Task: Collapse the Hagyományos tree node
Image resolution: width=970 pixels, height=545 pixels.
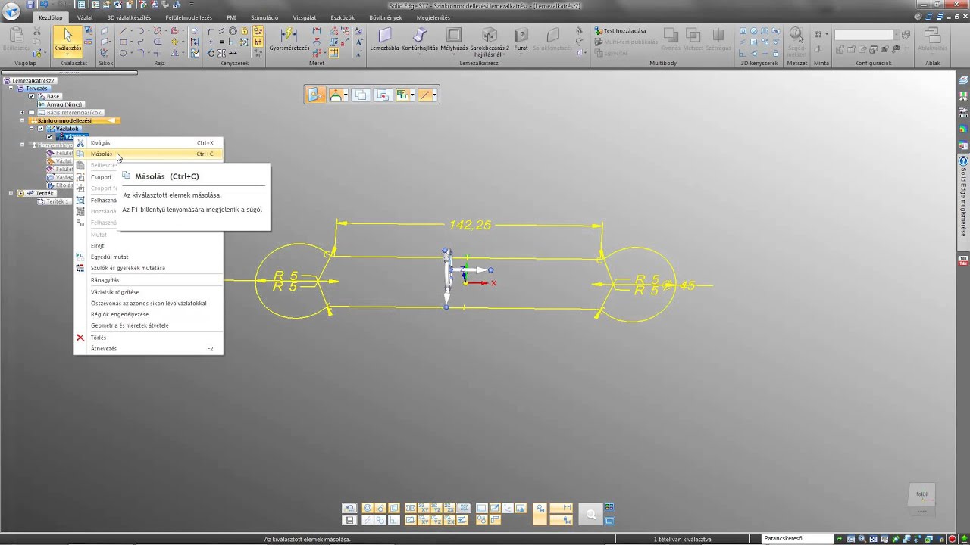Action: click(22, 145)
